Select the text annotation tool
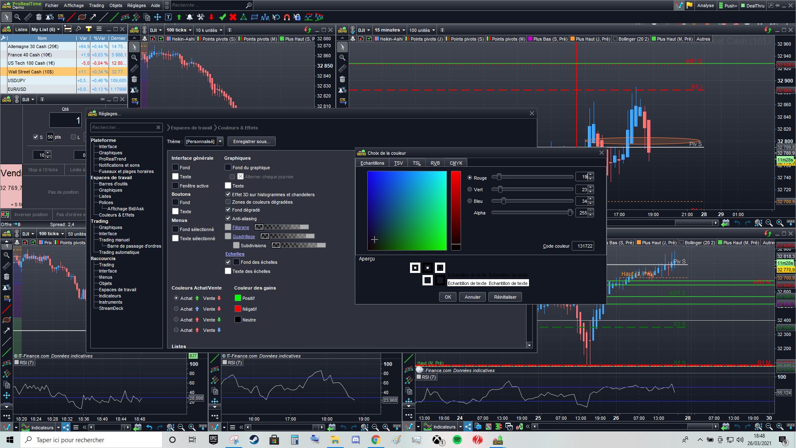796x448 pixels. 168,17
